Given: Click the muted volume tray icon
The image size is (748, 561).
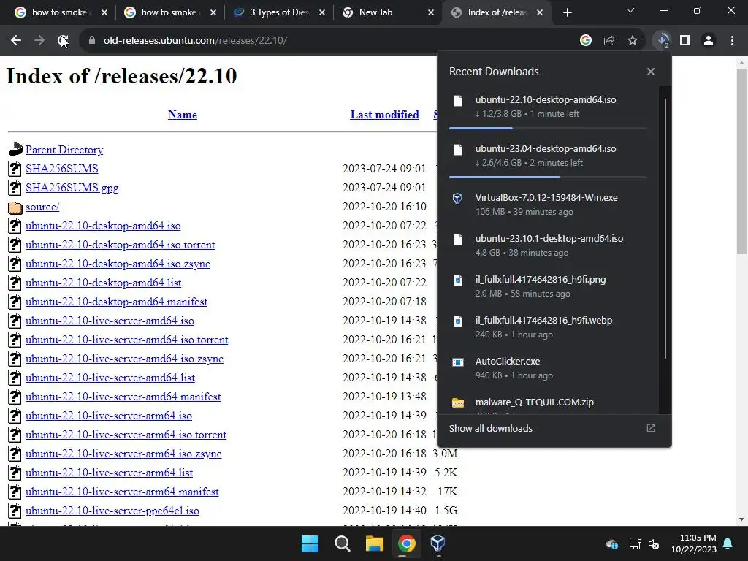Looking at the screenshot, I should pos(654,543).
